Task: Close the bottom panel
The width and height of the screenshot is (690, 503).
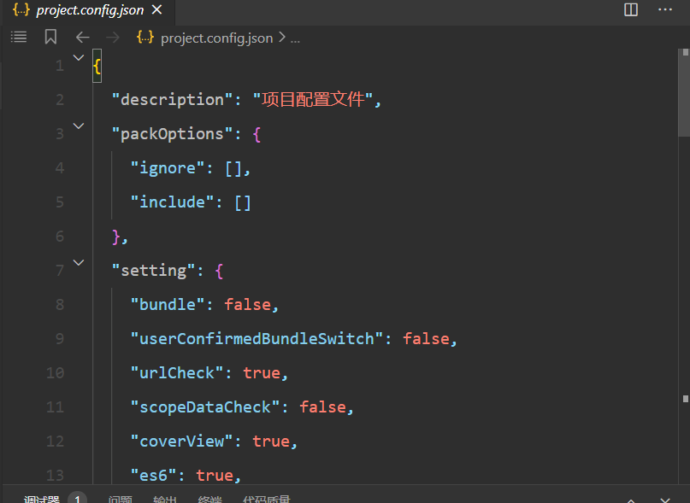Action: pyautogui.click(x=665, y=500)
